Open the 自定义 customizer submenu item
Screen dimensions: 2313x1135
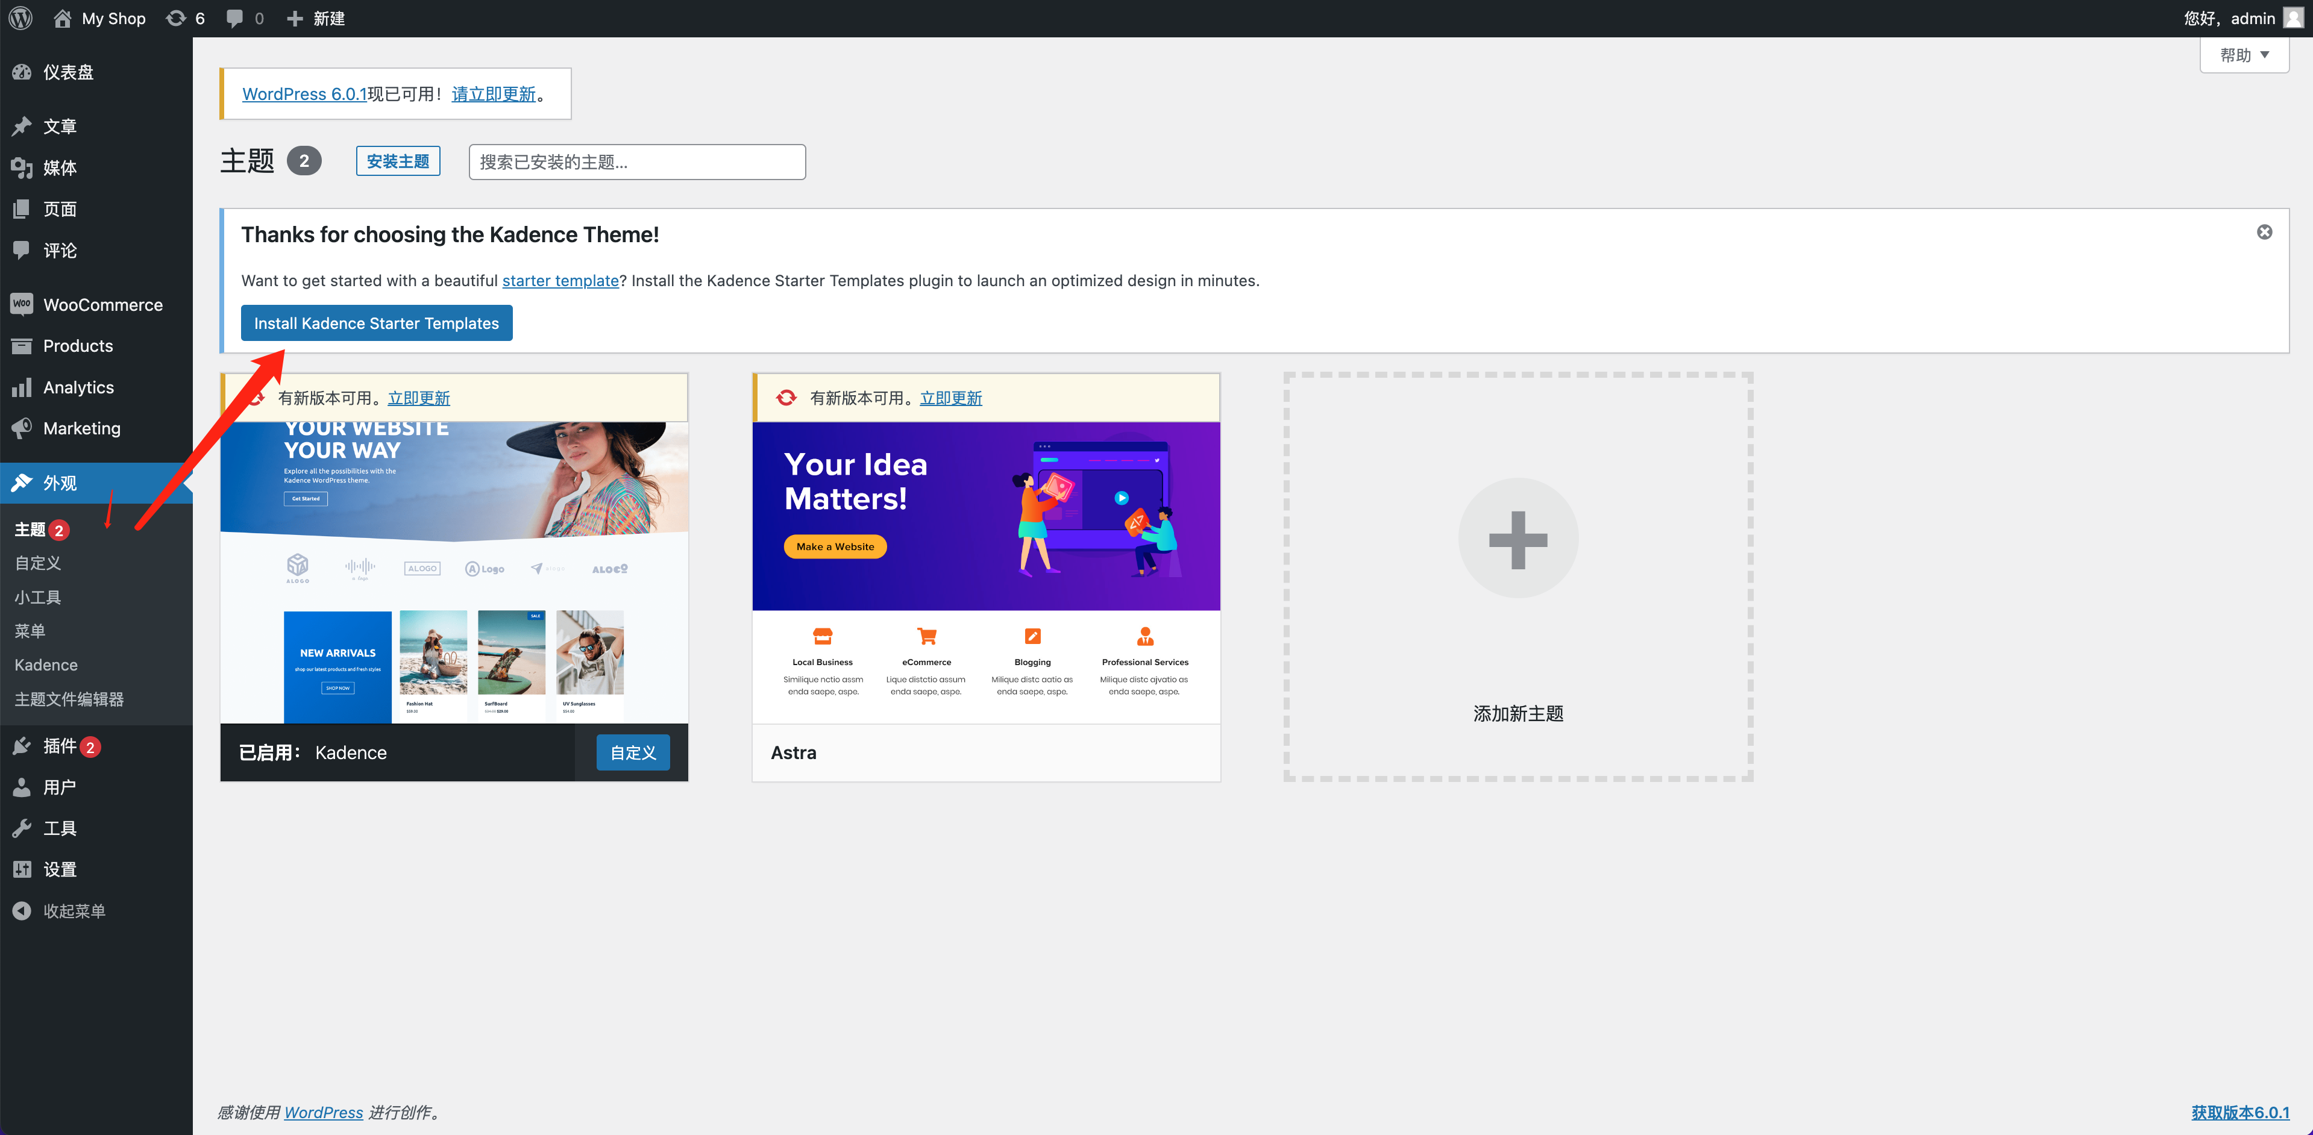(x=38, y=563)
